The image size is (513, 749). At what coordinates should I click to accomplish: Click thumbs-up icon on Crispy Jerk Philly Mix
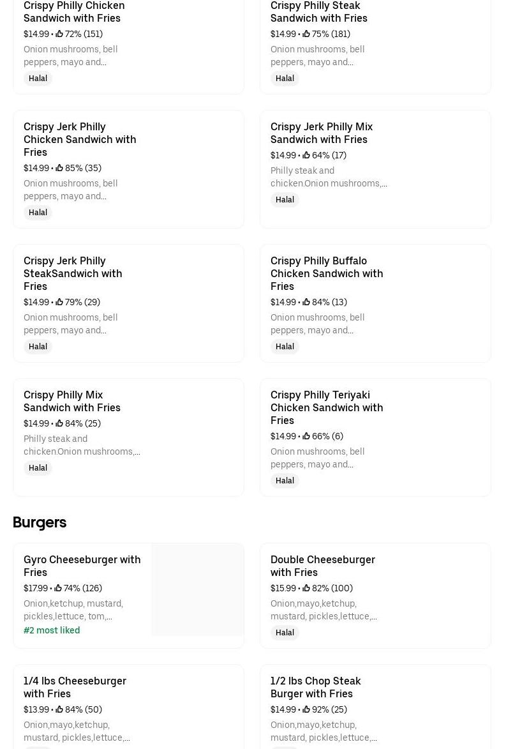(x=306, y=155)
